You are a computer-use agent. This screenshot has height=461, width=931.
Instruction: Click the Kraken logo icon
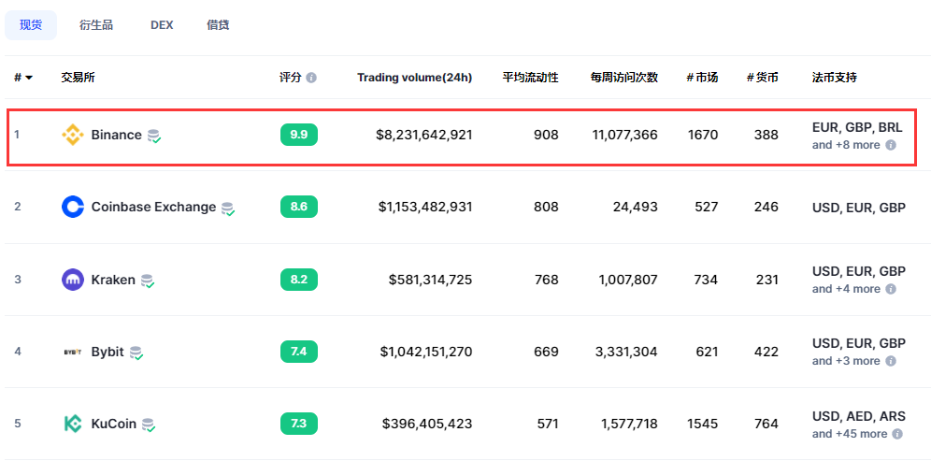72,280
